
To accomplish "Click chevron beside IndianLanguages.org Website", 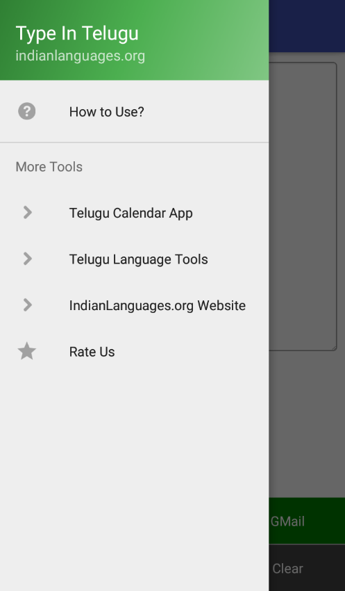I will (27, 305).
